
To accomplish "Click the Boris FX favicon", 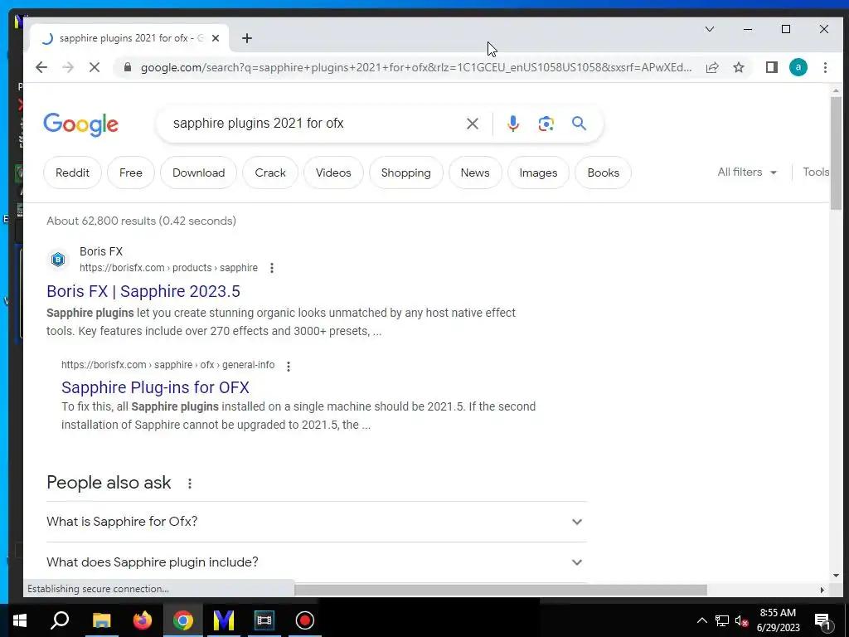I will (x=58, y=260).
